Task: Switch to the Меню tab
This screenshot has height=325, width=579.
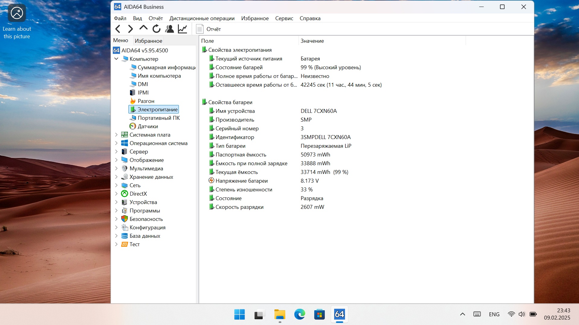Action: [x=121, y=40]
